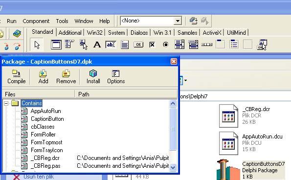Pick the Frames component icon
The width and height of the screenshot is (291, 180).
(56, 45)
